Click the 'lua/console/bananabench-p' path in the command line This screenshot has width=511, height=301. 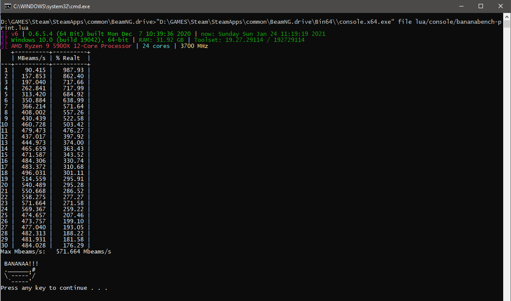tap(458, 22)
